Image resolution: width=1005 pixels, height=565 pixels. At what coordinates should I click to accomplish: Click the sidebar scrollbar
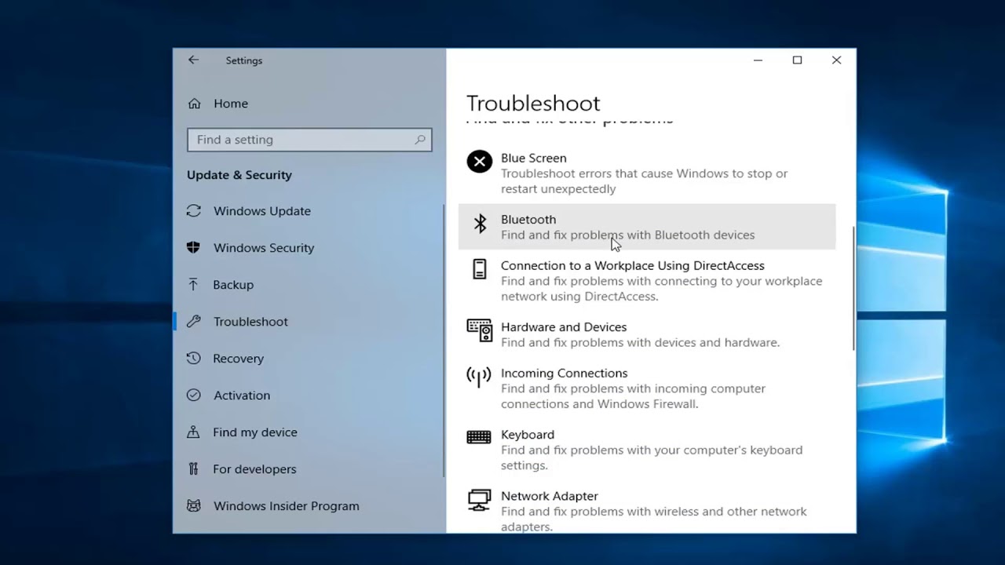(x=444, y=341)
